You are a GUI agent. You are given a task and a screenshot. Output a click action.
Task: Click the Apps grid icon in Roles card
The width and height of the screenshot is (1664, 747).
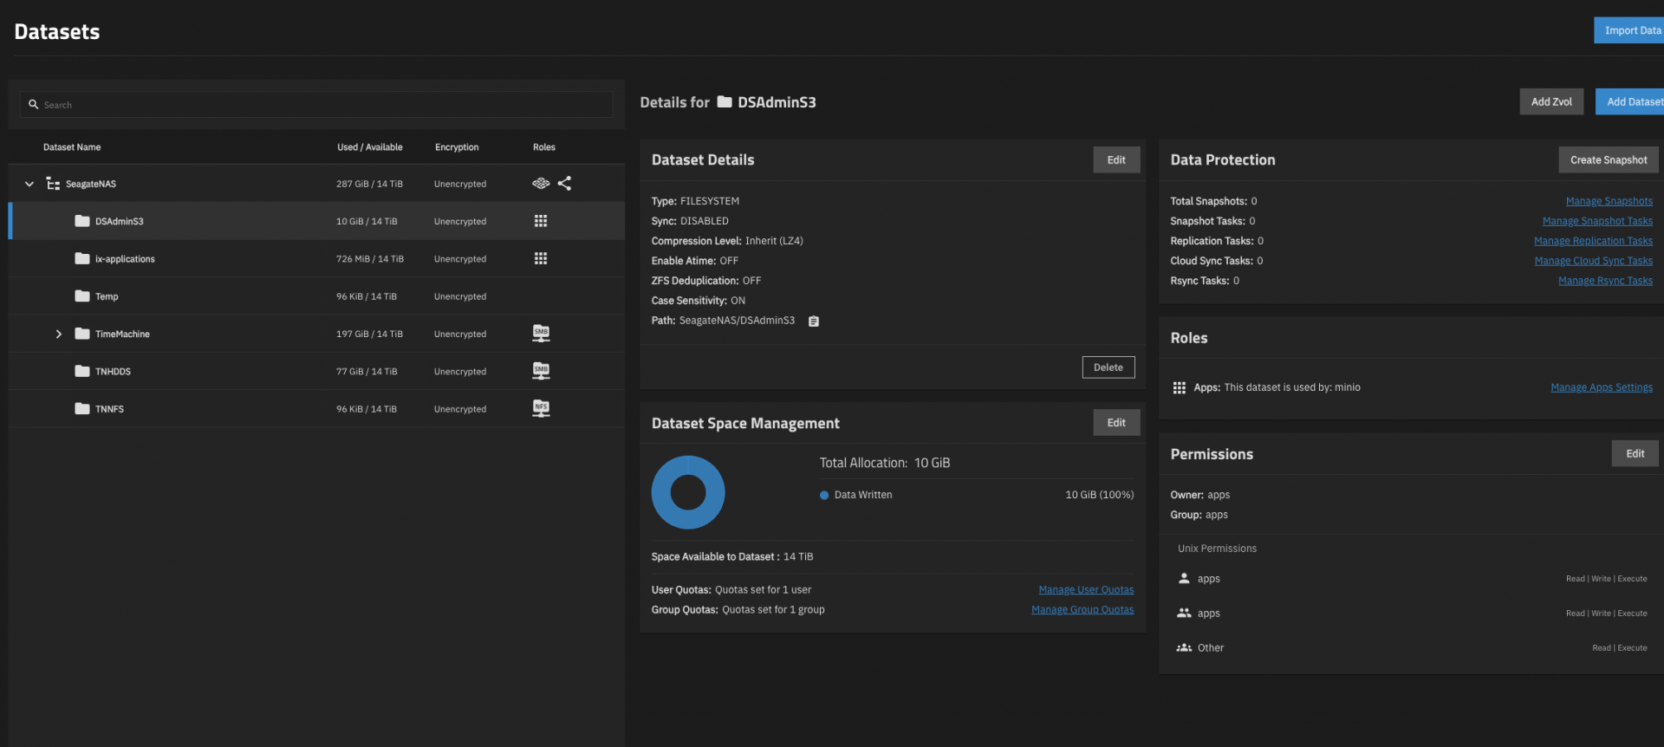tap(1180, 388)
